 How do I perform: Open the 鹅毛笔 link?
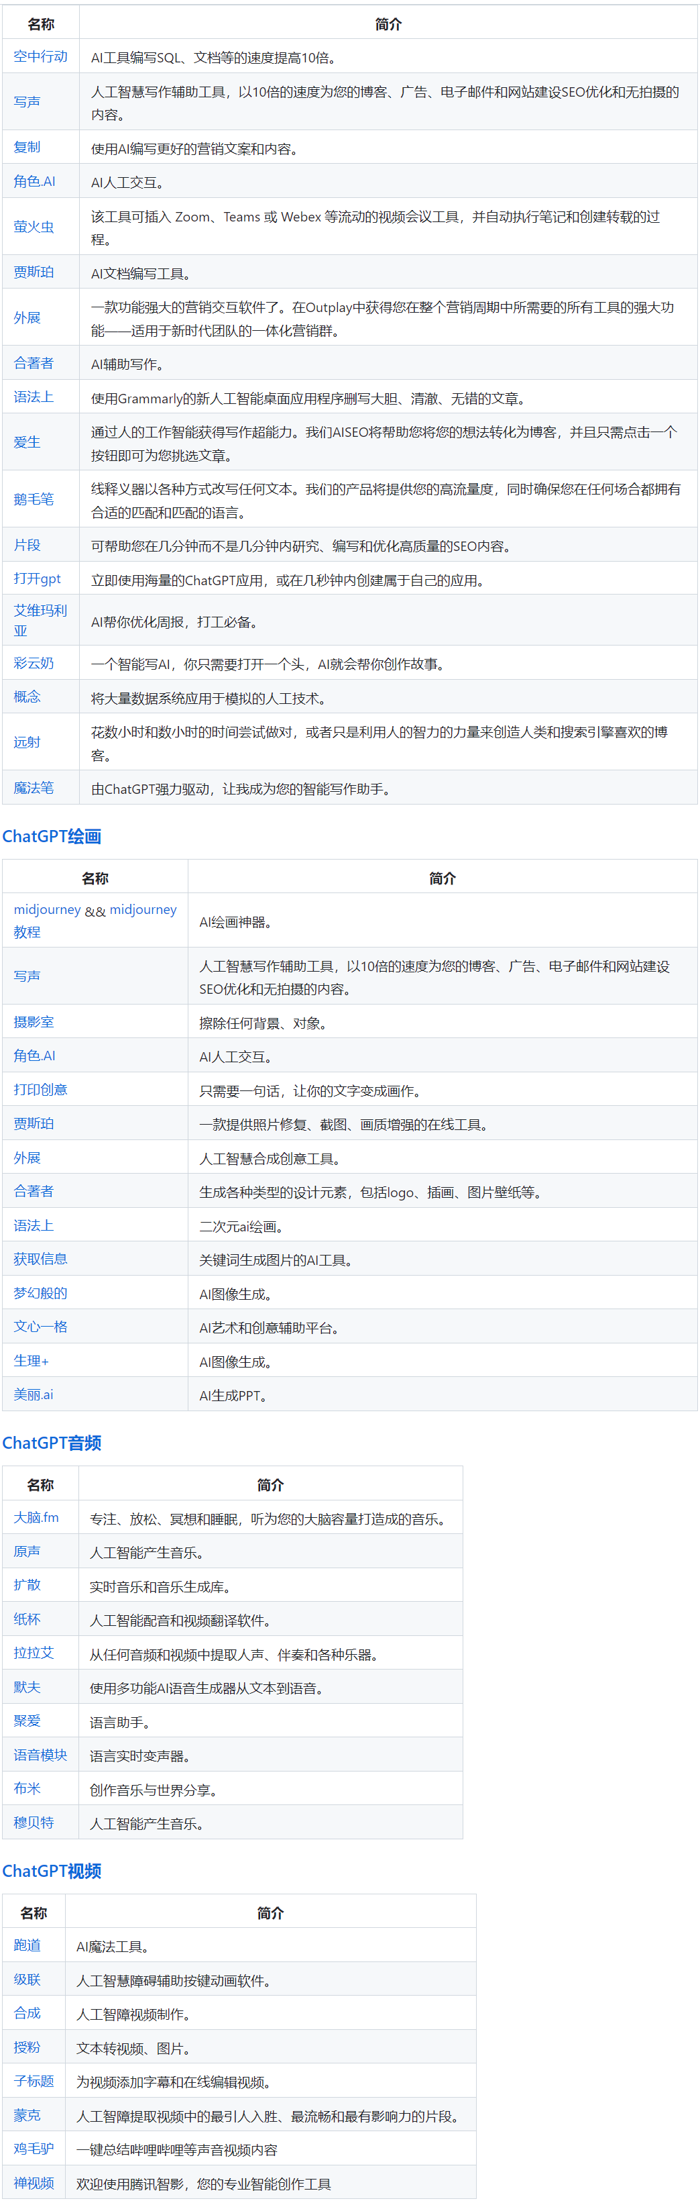click(x=34, y=499)
